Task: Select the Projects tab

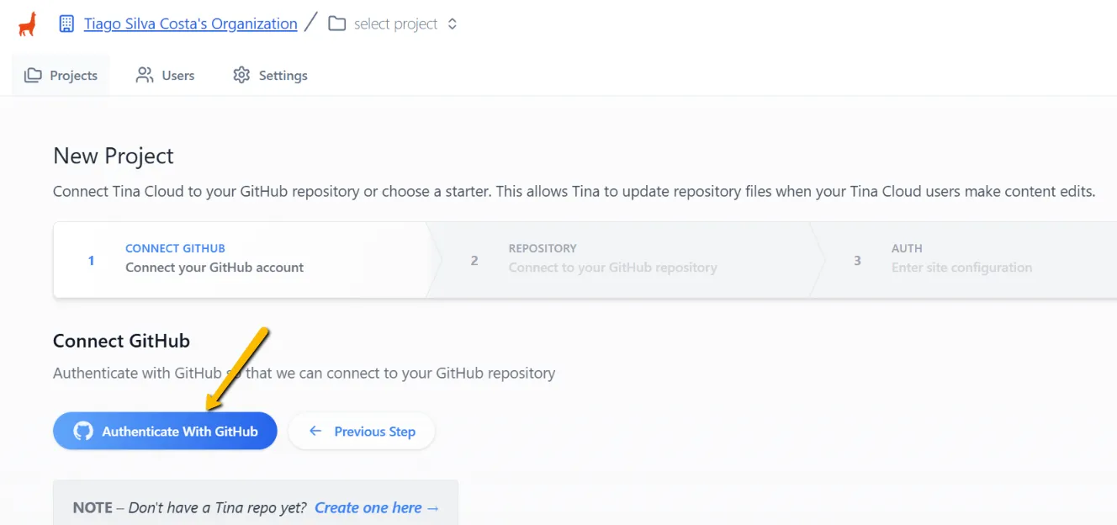Action: tap(60, 75)
